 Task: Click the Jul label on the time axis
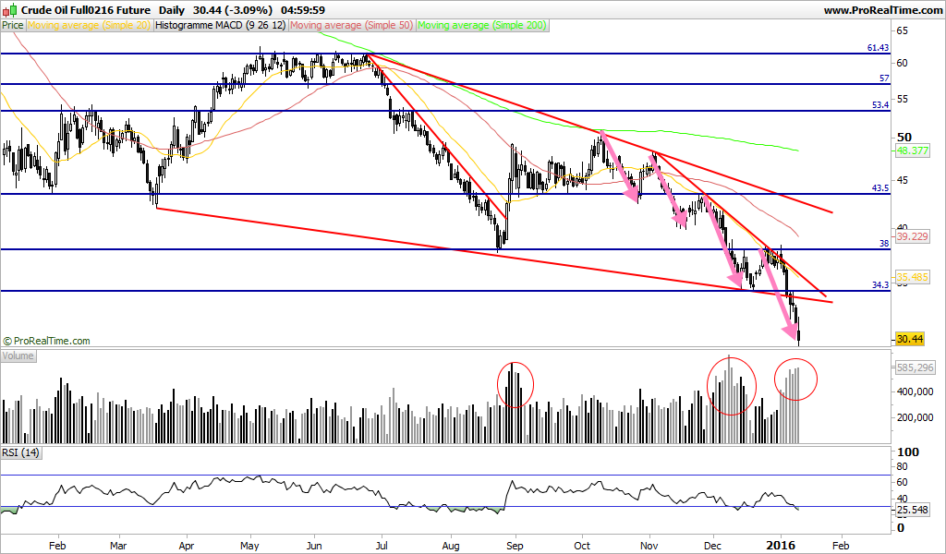pos(382,546)
